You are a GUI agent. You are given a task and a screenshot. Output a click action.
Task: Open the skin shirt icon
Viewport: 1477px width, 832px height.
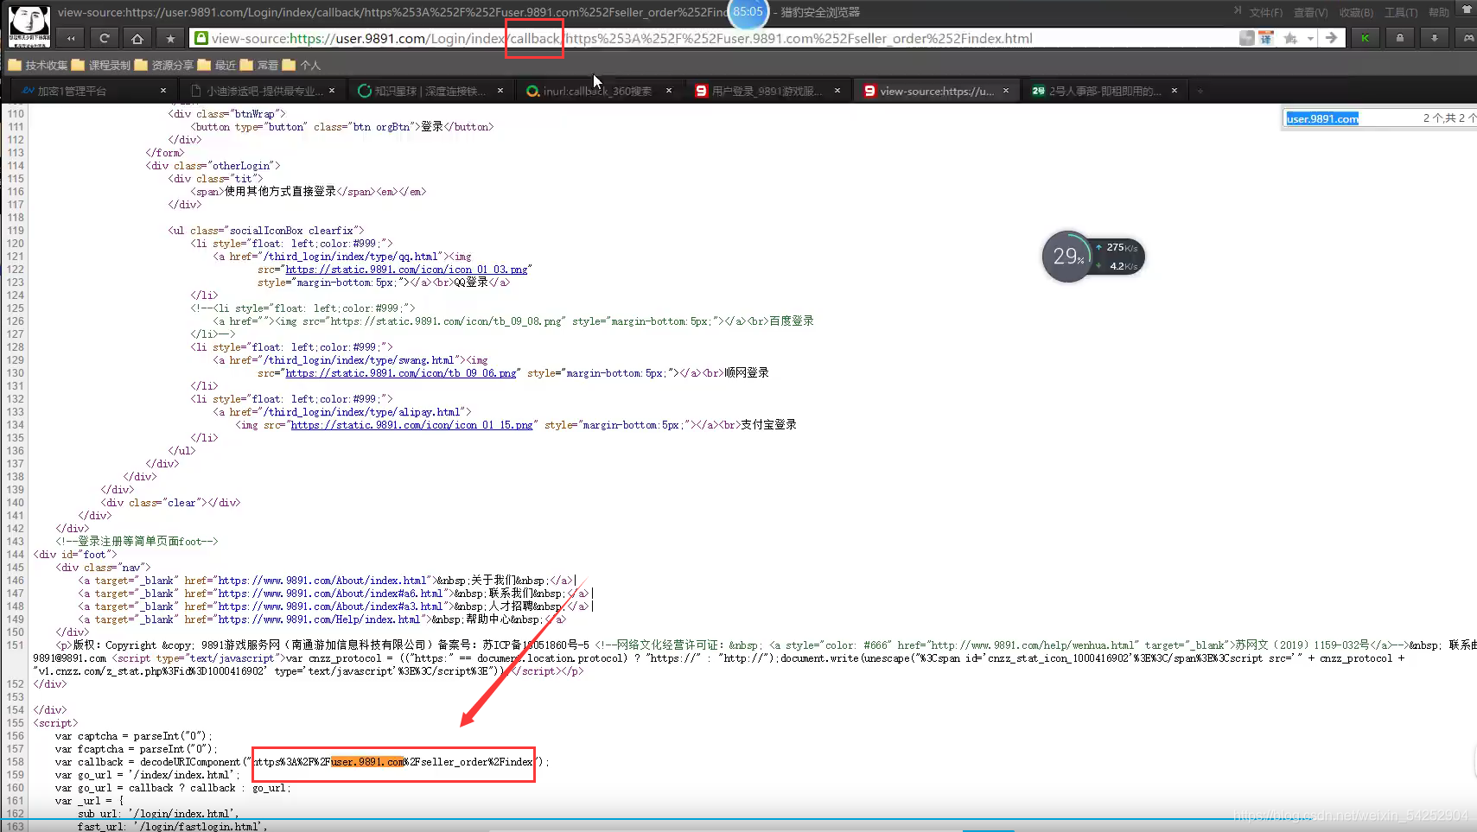pos(1467,10)
